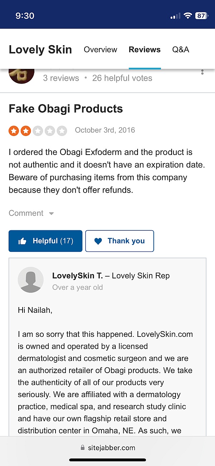215x466 pixels.
Task: Tap the fifth empty rating star
Action: click(62, 131)
